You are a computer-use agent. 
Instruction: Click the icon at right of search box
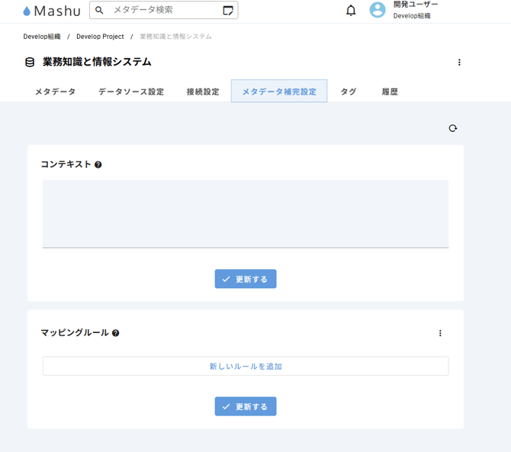coord(228,11)
